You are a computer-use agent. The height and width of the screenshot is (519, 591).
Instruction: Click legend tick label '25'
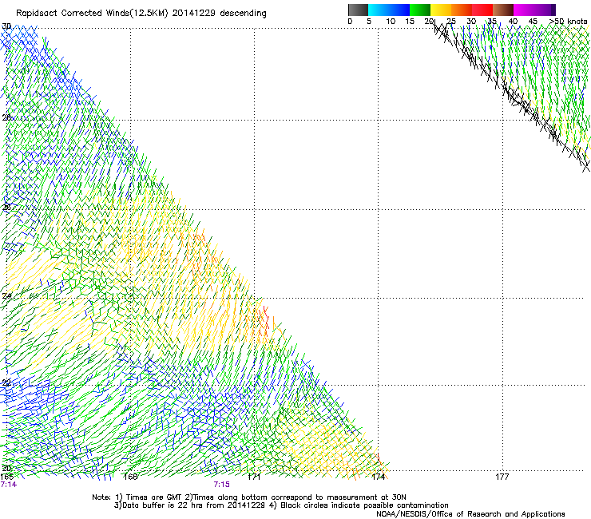pos(451,22)
